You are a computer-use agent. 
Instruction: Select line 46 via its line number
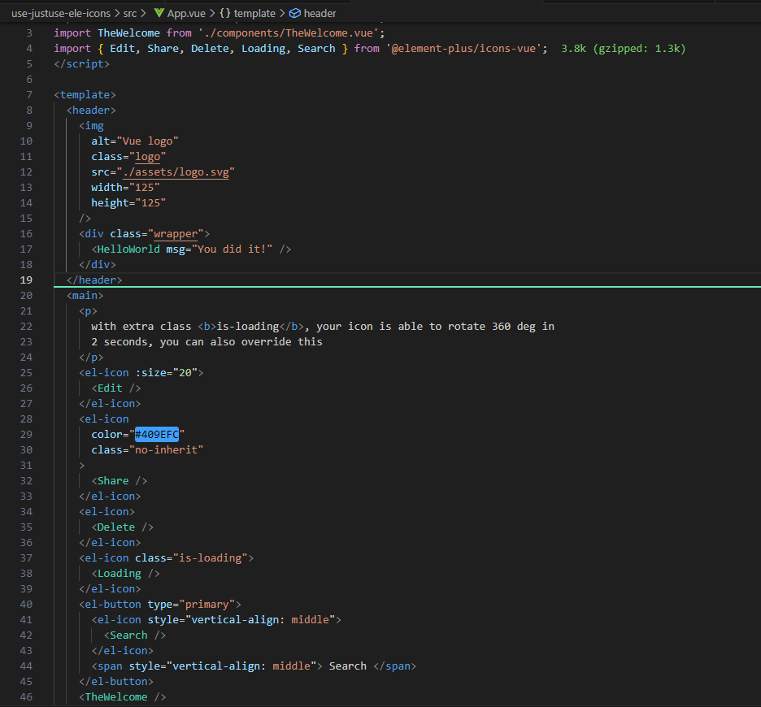[26, 696]
